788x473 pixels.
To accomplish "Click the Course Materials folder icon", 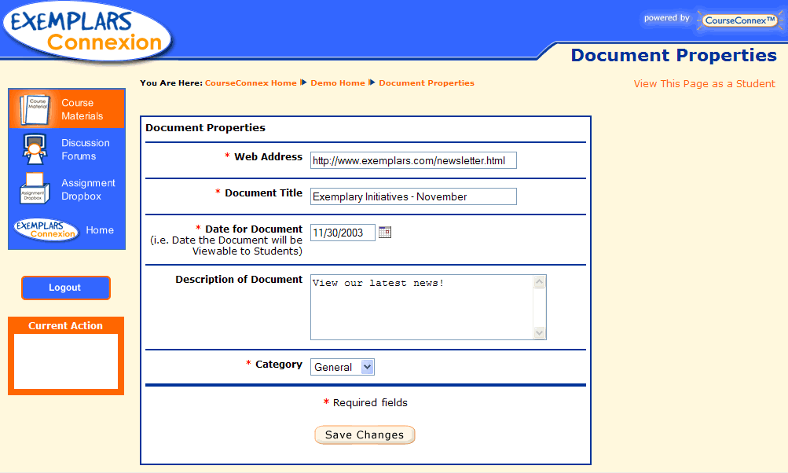I will (34, 109).
